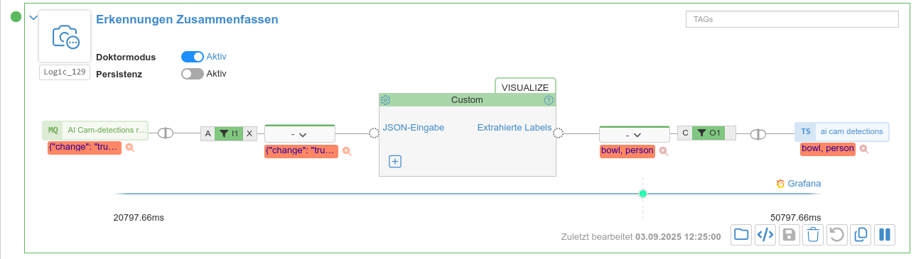
Task: Add input with plus icon in Custom block
Action: (x=395, y=161)
